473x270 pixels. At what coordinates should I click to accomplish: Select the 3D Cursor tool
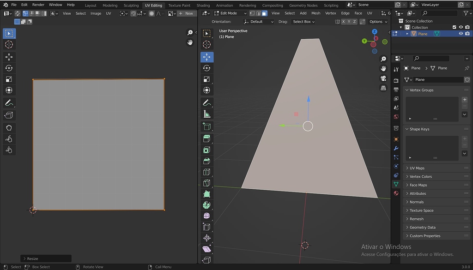(206, 45)
